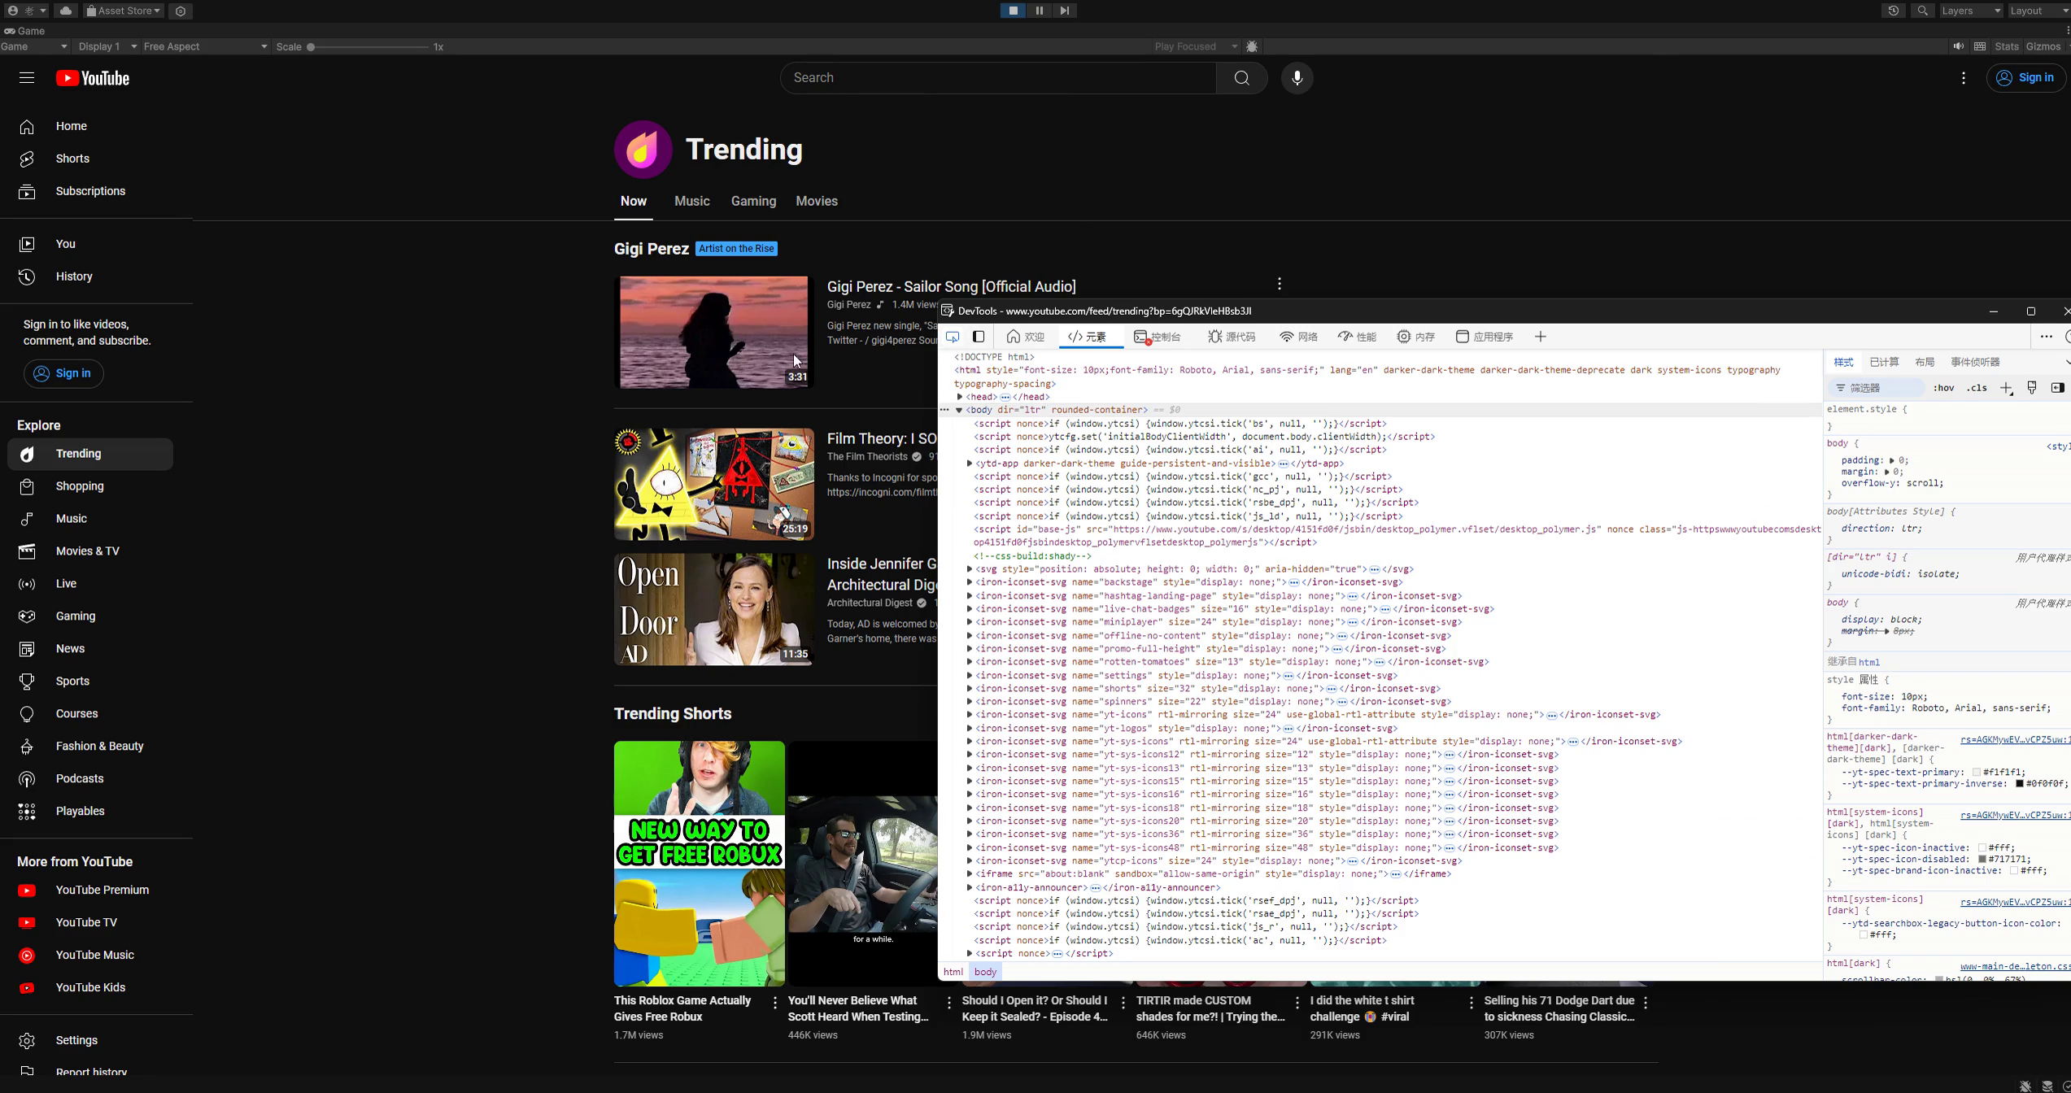Switch to the Gaming trending tab
Screen dimensions: 2071x1093
(753, 201)
